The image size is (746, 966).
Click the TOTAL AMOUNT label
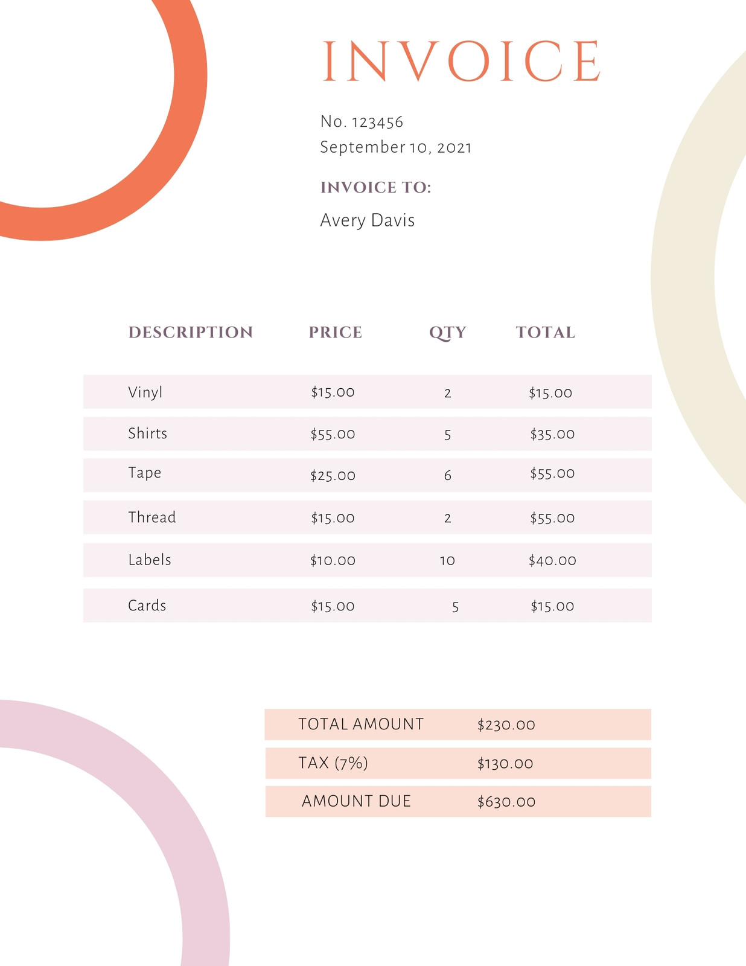click(361, 724)
